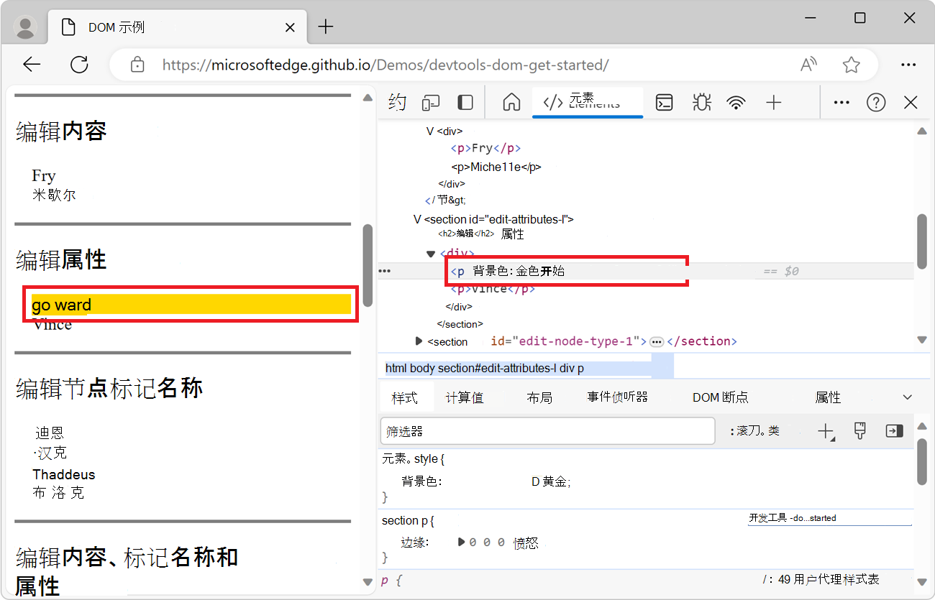Viewport: 935px width, 600px height.
Task: Toggle computed styles sidebar icon
Action: 894,431
